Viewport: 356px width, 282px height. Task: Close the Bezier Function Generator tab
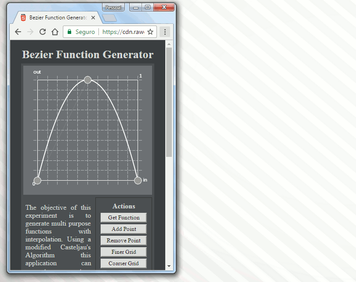[x=93, y=18]
